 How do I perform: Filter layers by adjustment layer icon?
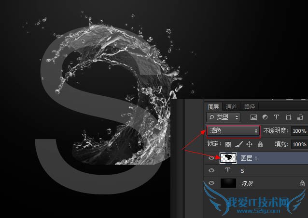(265, 117)
